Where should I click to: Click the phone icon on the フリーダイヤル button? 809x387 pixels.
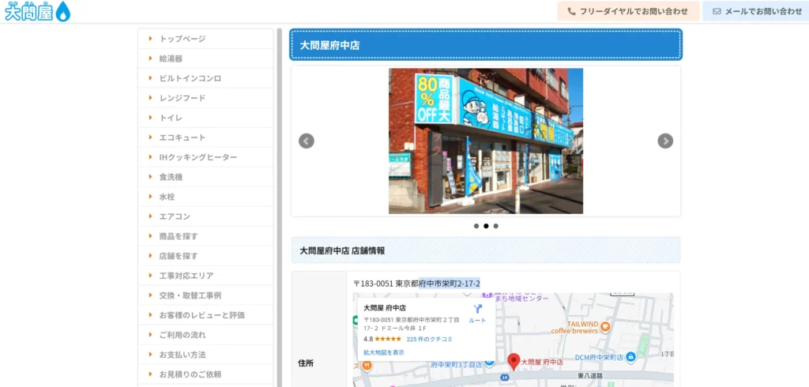click(571, 12)
